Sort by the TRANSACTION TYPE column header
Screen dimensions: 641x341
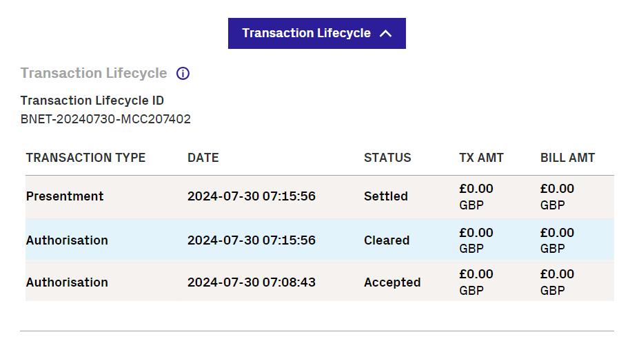[x=85, y=158]
